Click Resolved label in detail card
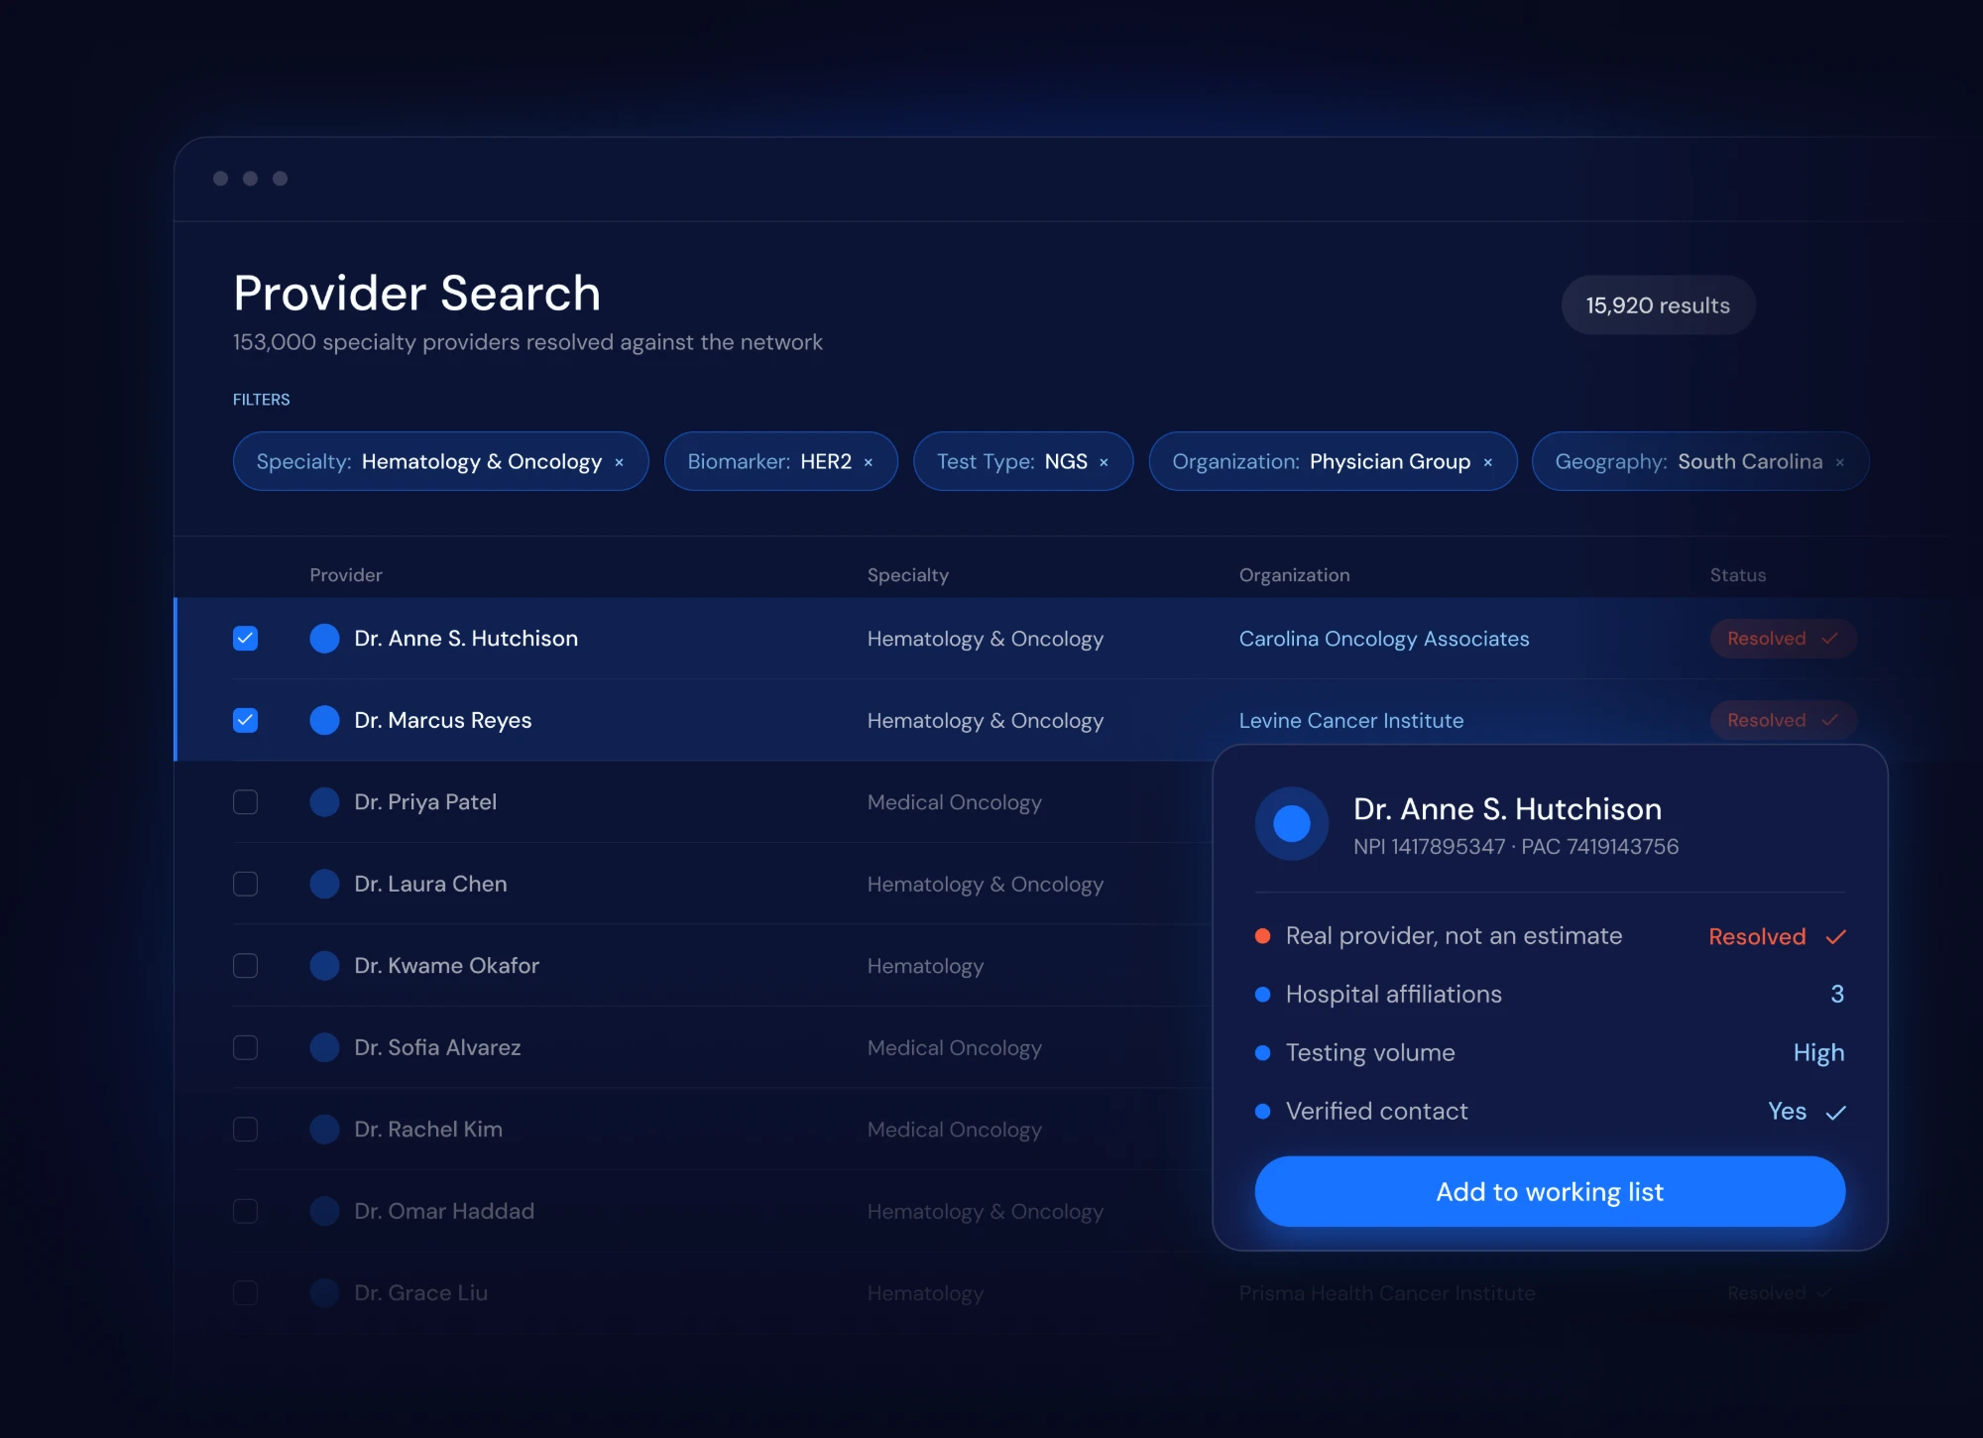 1756,936
